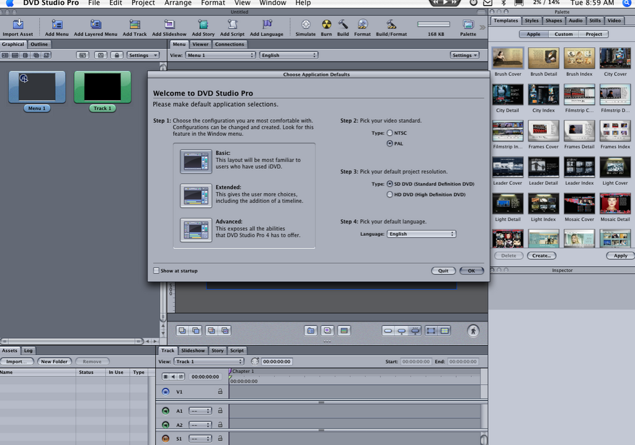Click the Add Track toolbar icon

(135, 24)
